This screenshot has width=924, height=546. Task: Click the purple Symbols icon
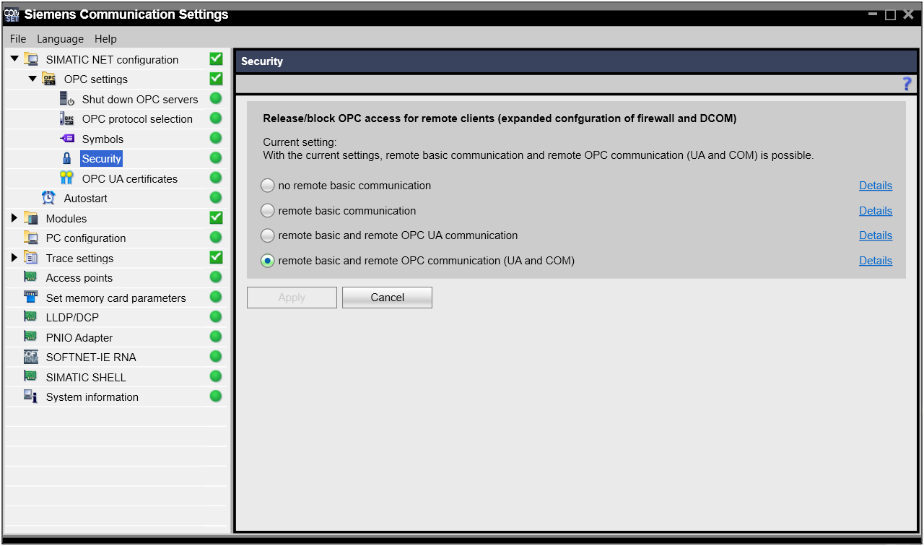point(67,139)
